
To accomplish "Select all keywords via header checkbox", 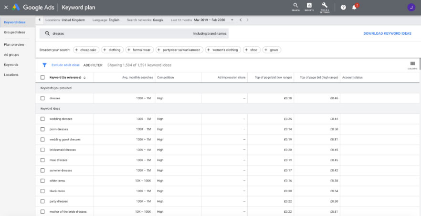I will [42, 77].
